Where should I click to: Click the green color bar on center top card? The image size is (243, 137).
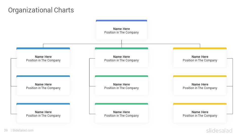tap(121, 48)
